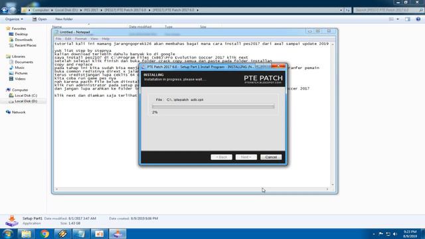
Task: Click the third taskbar application icon
Action: pos(62,234)
